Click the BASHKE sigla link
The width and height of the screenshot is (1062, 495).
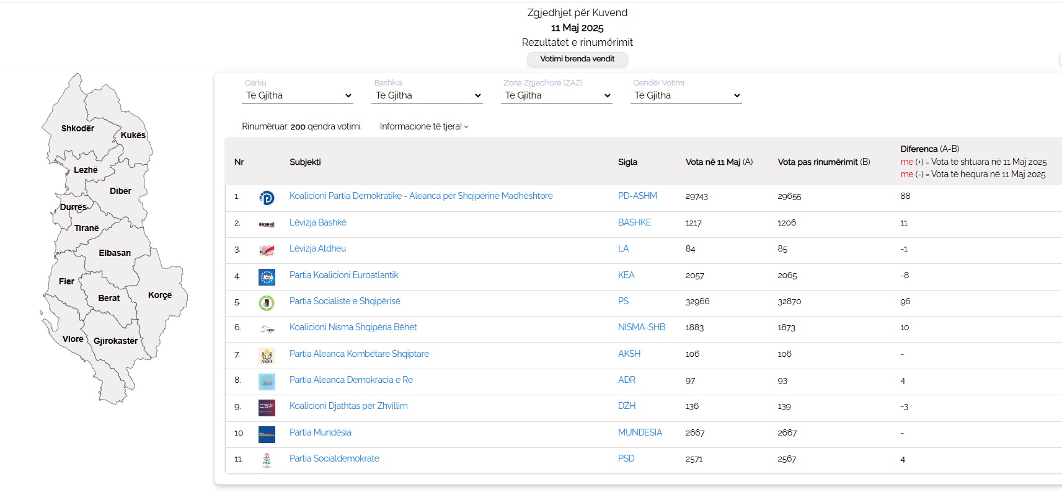[x=634, y=222]
